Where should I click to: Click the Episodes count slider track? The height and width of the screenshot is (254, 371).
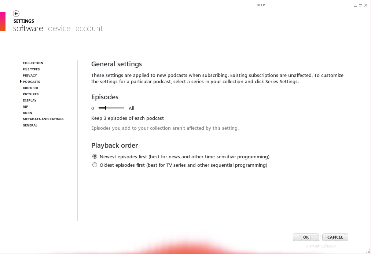[x=111, y=108]
